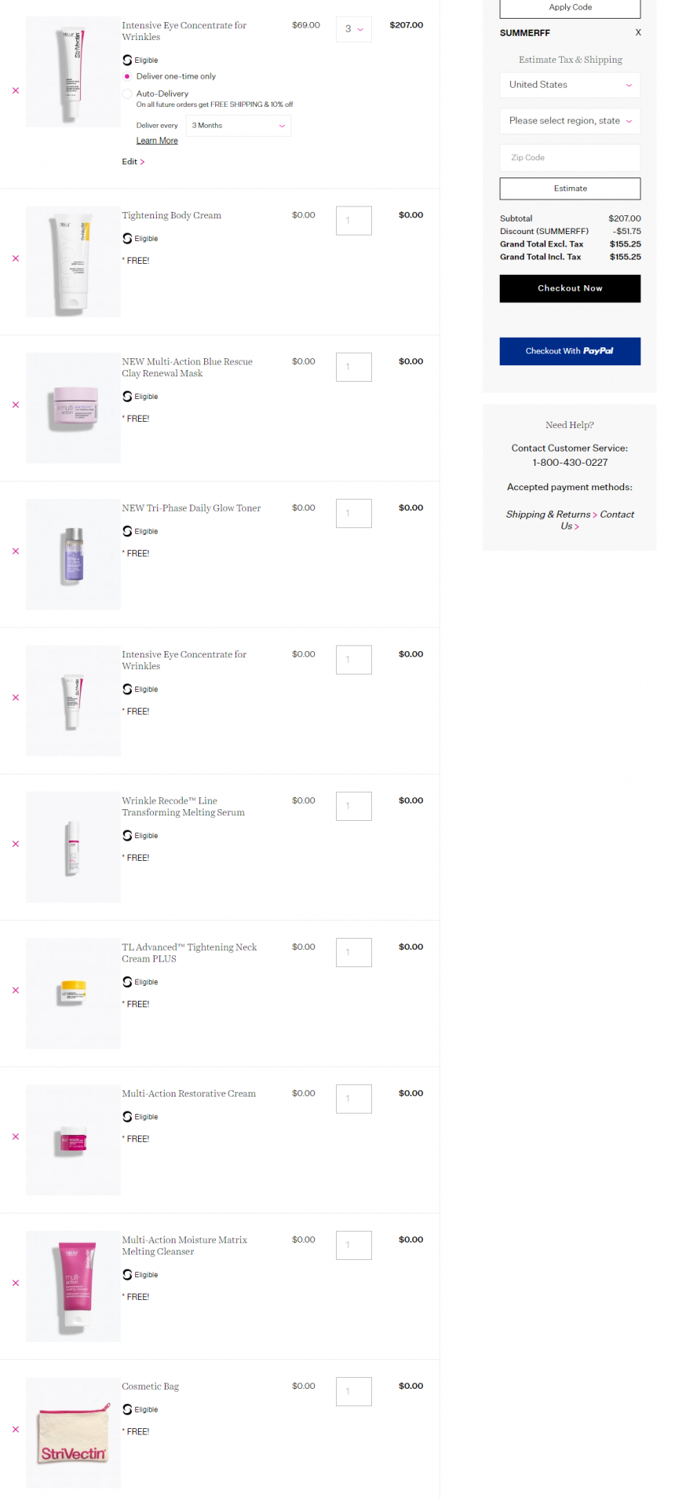The width and height of the screenshot is (675, 1498).
Task: Remove Wrinkle Recode Melting Serum item
Action: pos(16,844)
